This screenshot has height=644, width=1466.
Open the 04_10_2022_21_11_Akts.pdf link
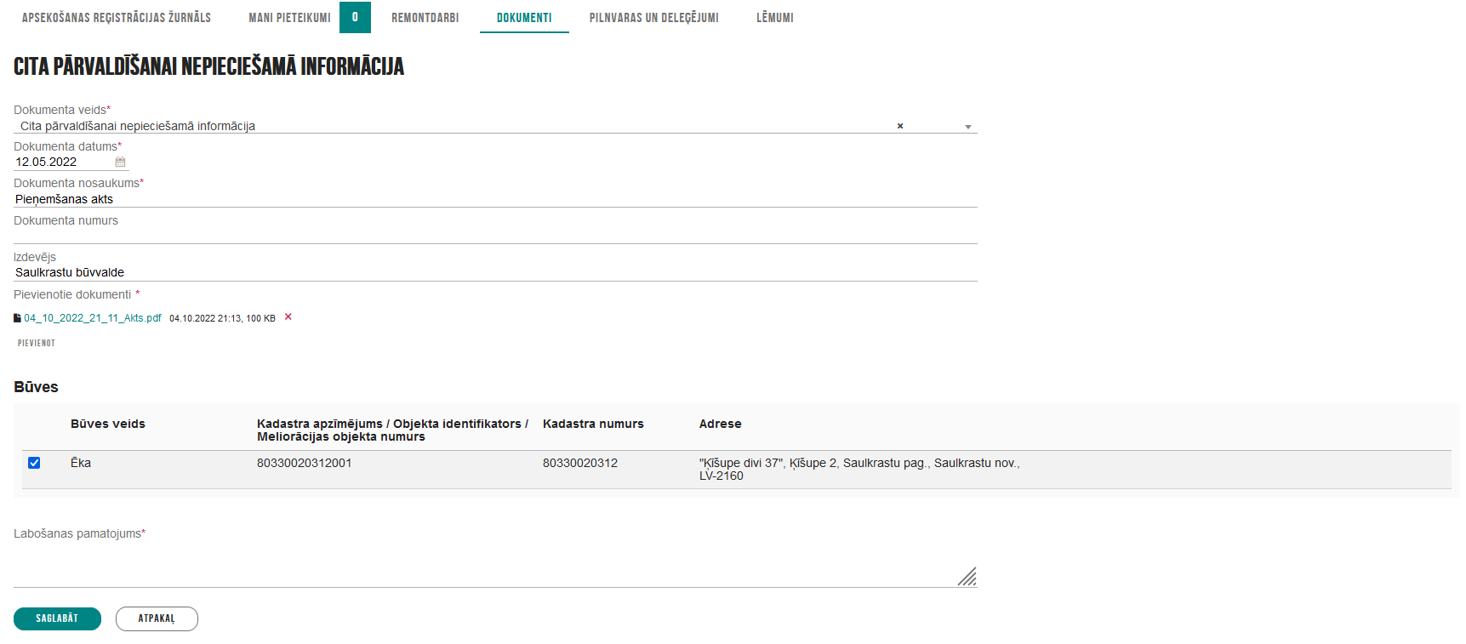pyautogui.click(x=93, y=318)
